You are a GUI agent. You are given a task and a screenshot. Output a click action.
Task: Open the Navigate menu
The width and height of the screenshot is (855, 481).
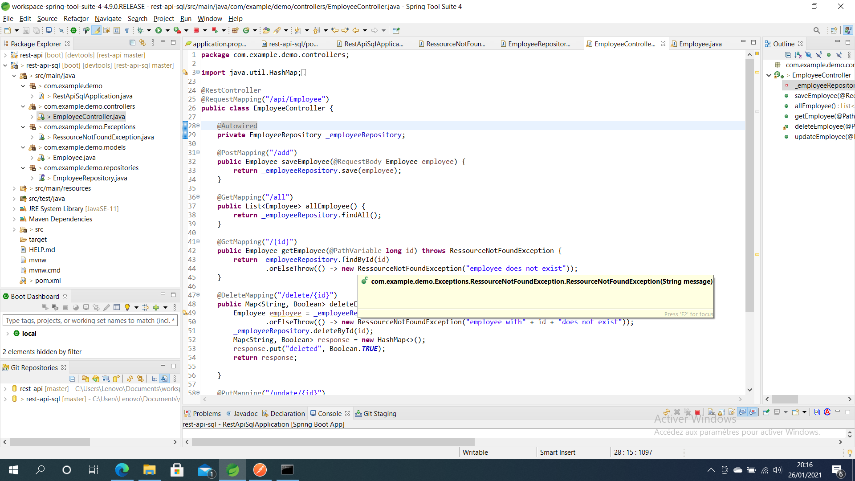(108, 18)
